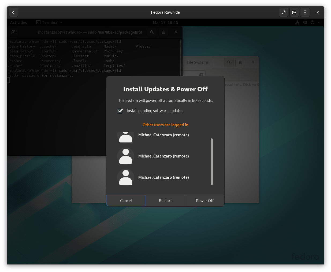Close the System Monitor window

253,62
